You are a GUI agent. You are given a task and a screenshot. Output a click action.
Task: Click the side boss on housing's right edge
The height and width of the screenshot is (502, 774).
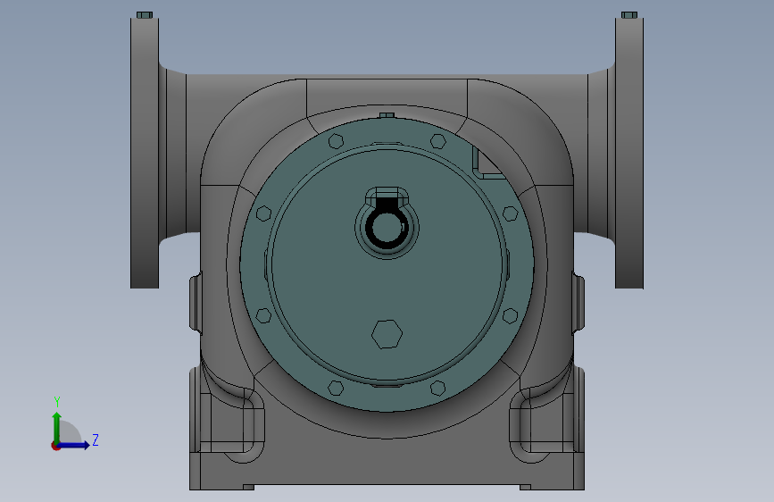(578, 303)
